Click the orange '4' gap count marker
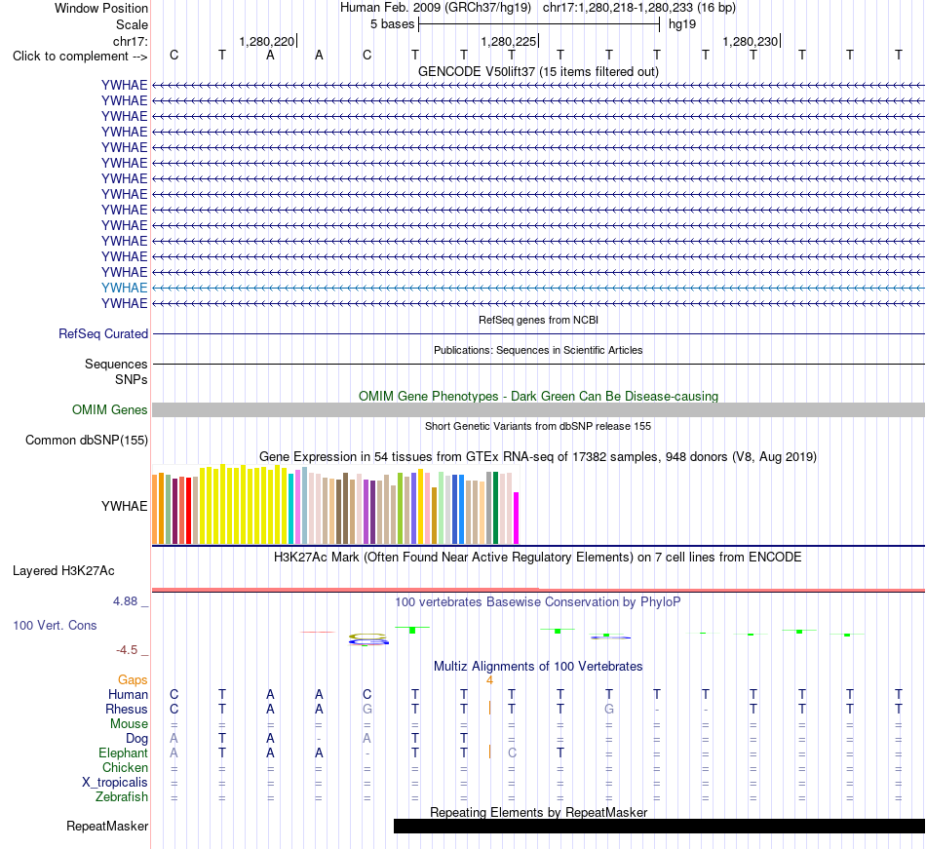 coord(489,680)
